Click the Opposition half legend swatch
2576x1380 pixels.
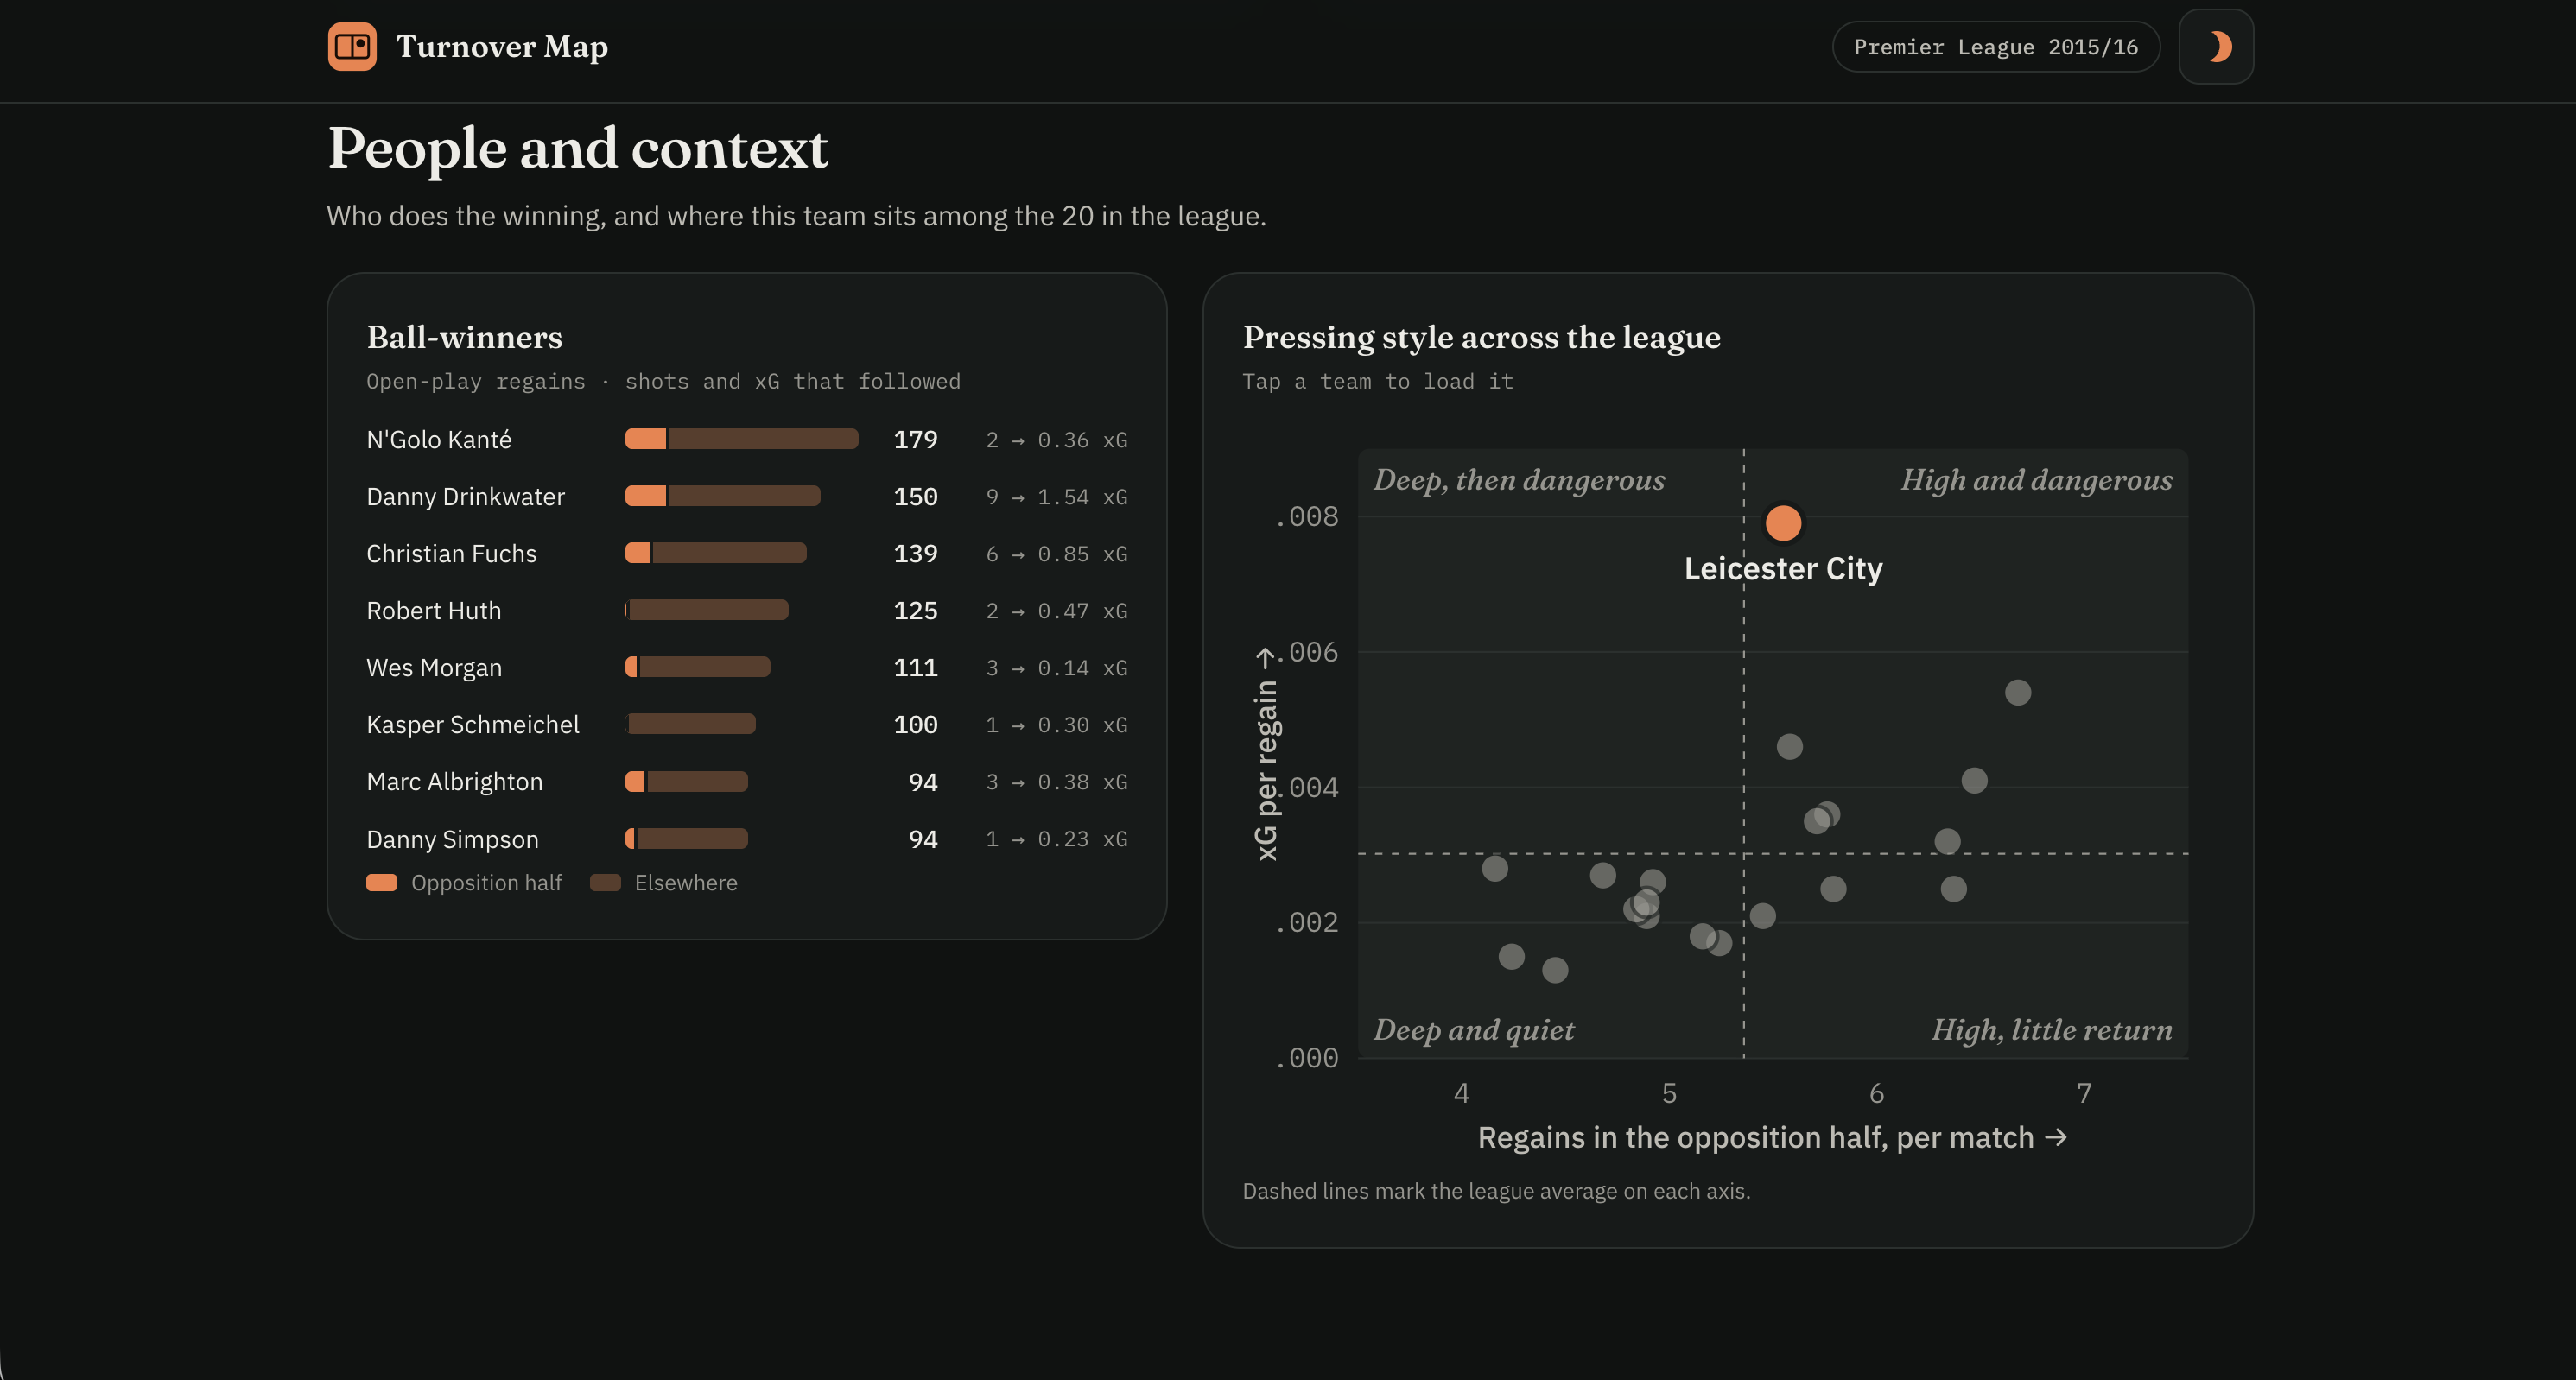[x=382, y=883]
